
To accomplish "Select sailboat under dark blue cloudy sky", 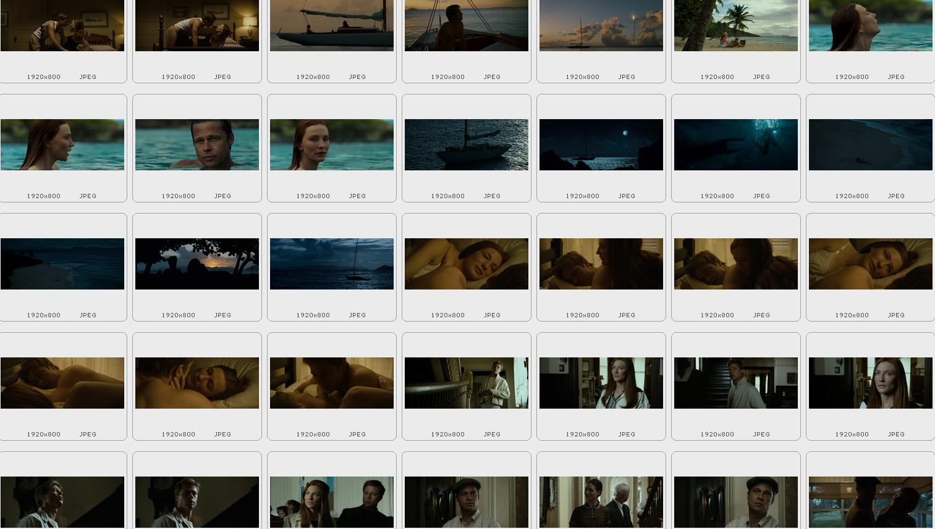I will click(331, 264).
